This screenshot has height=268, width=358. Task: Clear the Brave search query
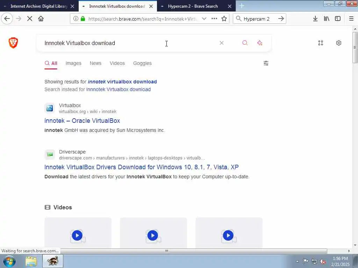click(x=221, y=43)
